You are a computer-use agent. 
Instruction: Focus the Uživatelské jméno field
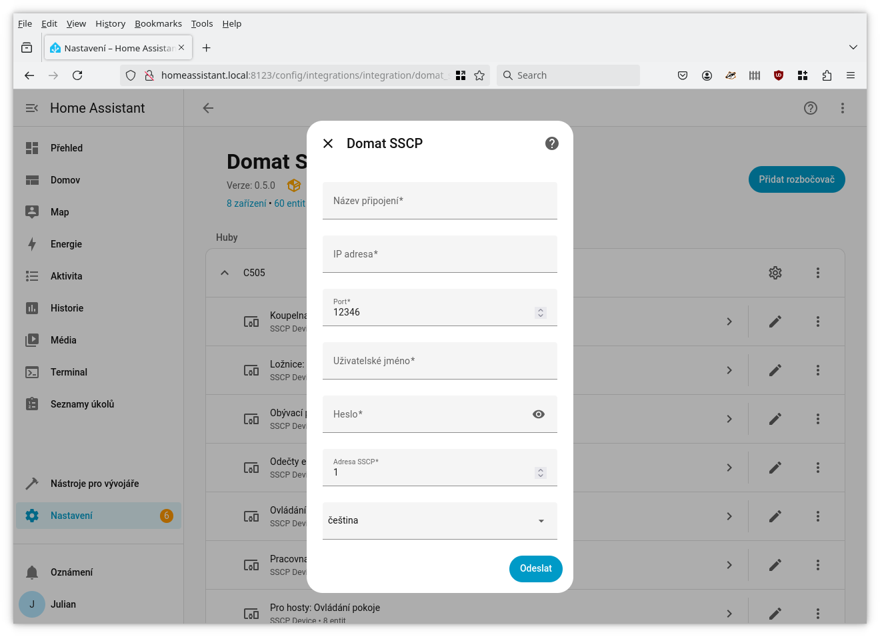440,361
